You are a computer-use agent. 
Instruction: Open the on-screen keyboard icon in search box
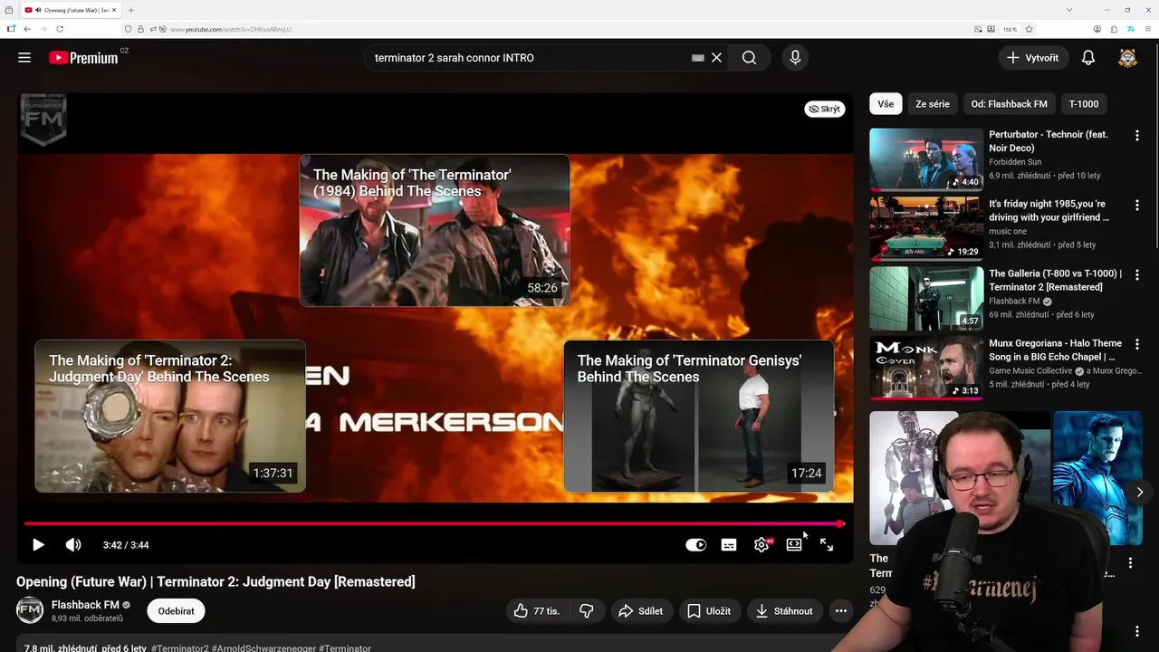point(697,58)
